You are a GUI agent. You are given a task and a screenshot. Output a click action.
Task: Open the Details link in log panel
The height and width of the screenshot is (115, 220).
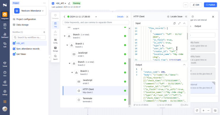coord(120,17)
